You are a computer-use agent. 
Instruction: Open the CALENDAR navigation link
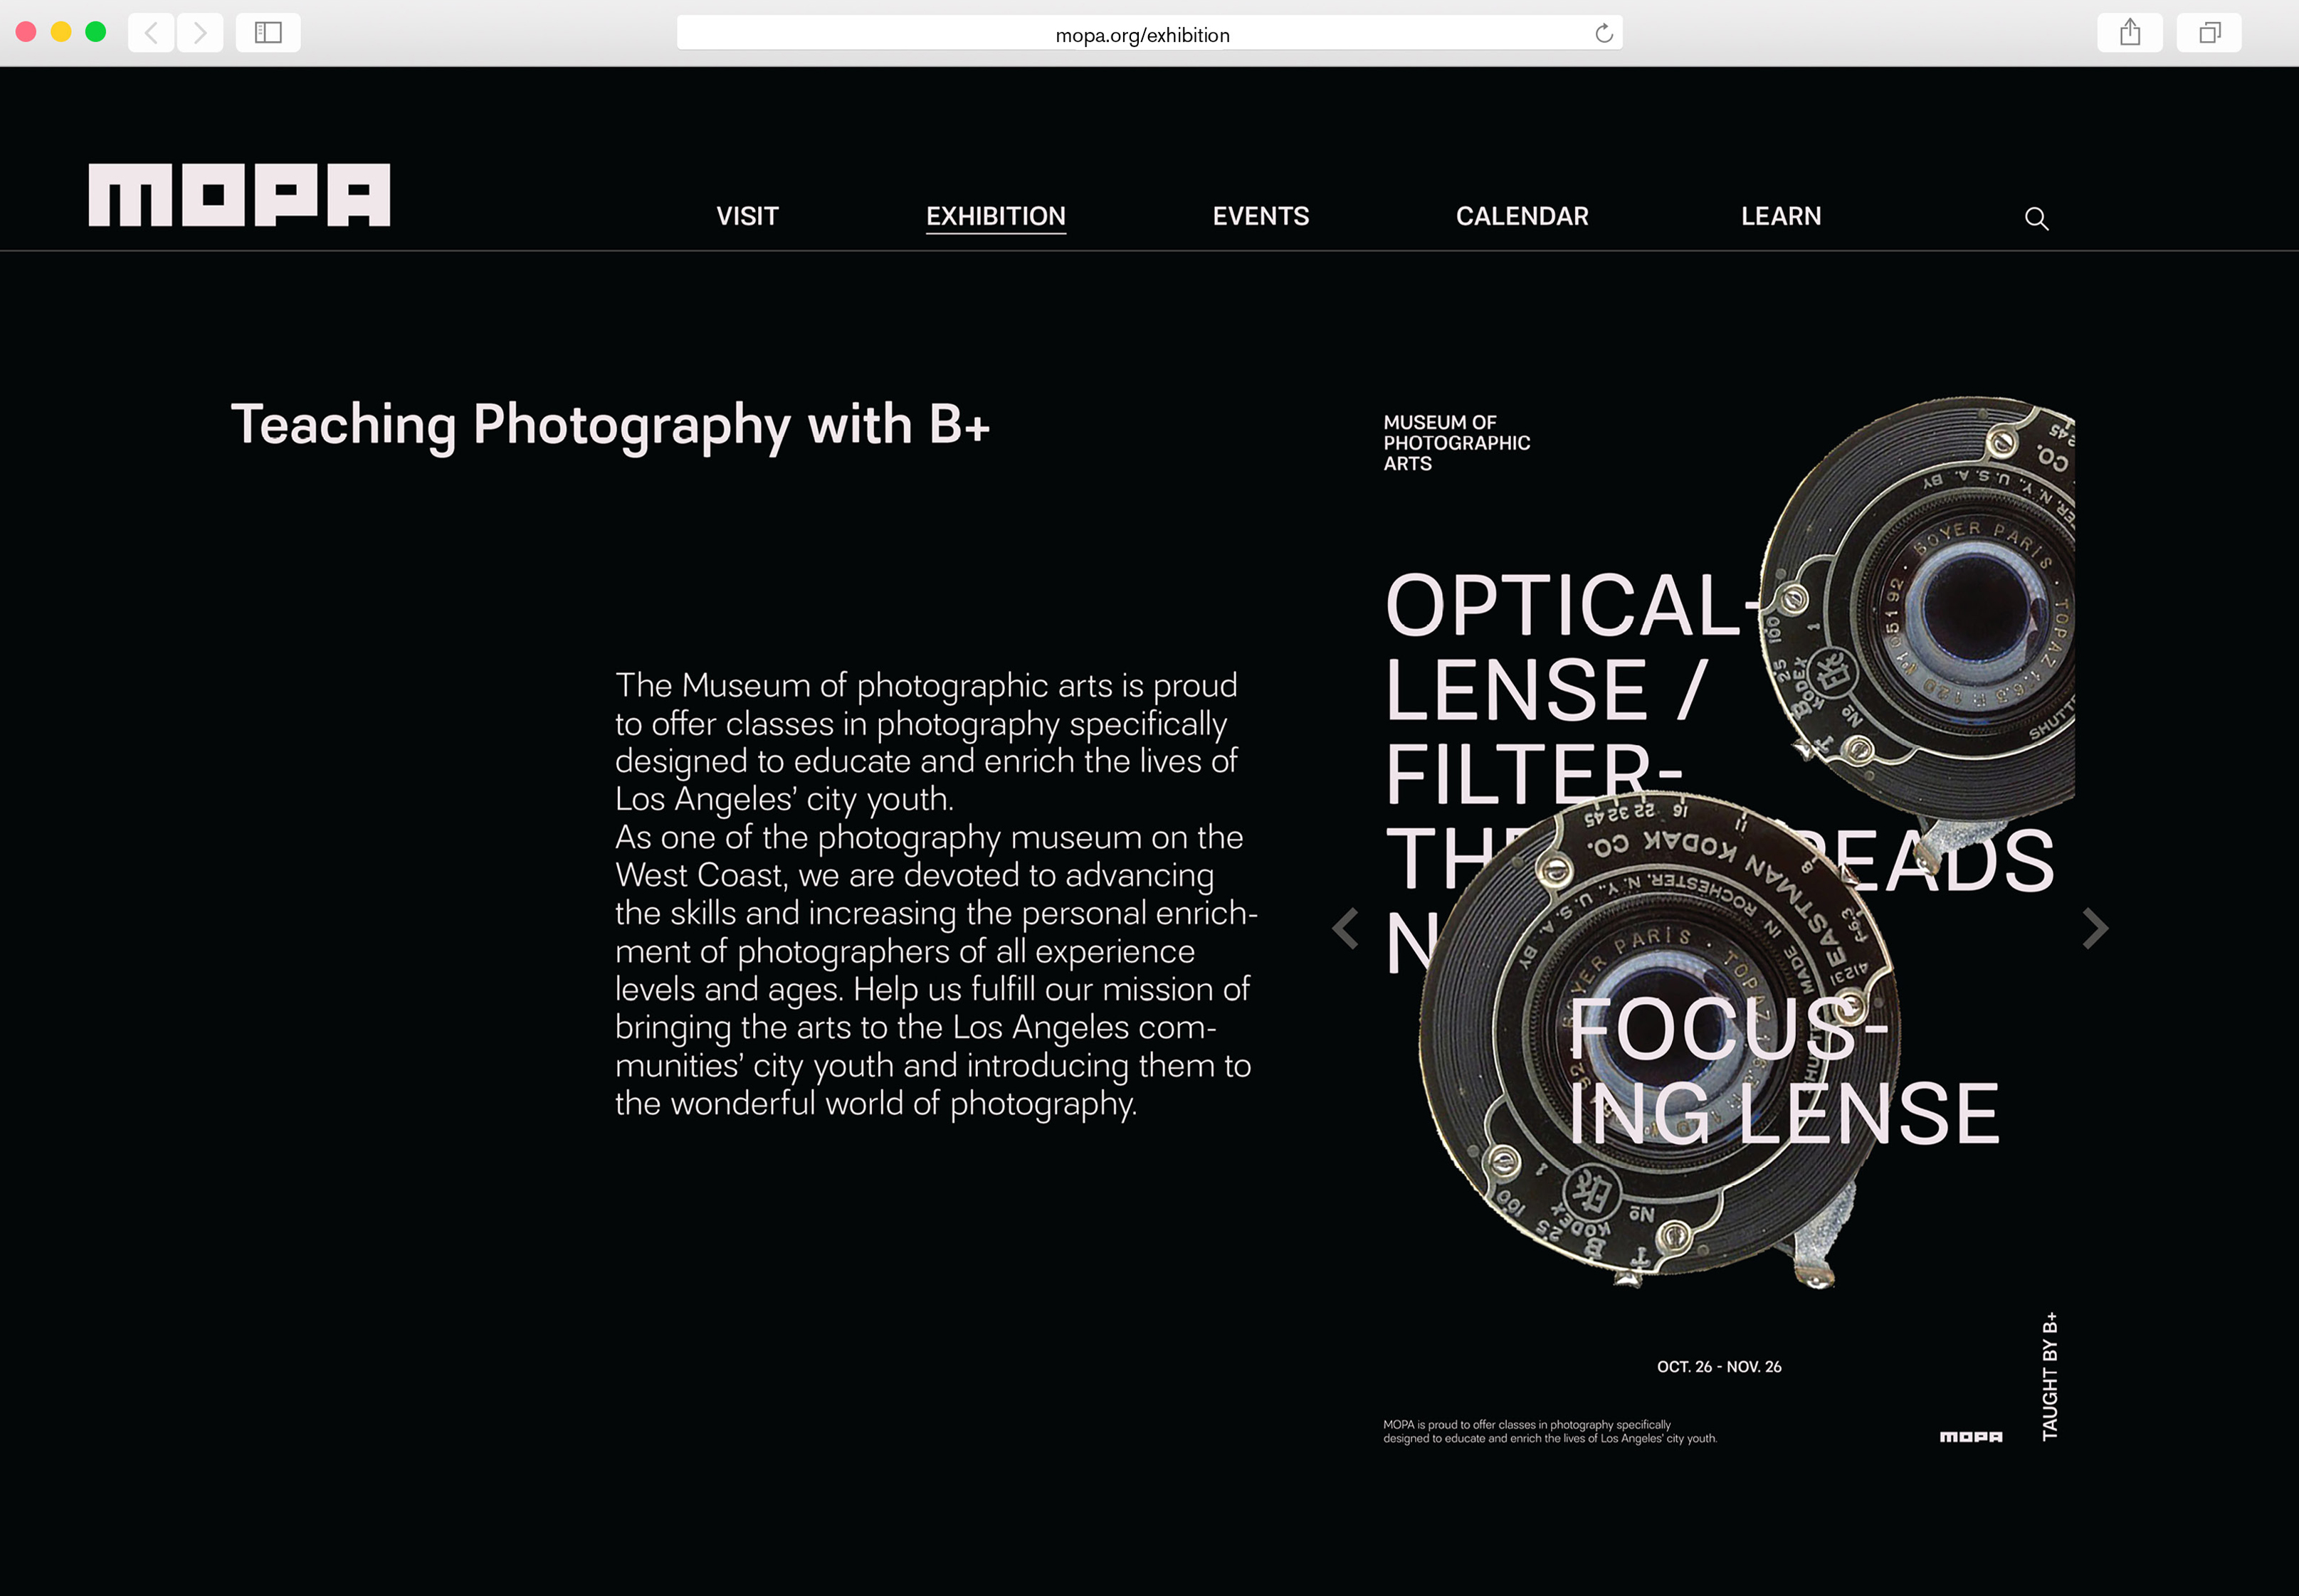[x=1522, y=216]
